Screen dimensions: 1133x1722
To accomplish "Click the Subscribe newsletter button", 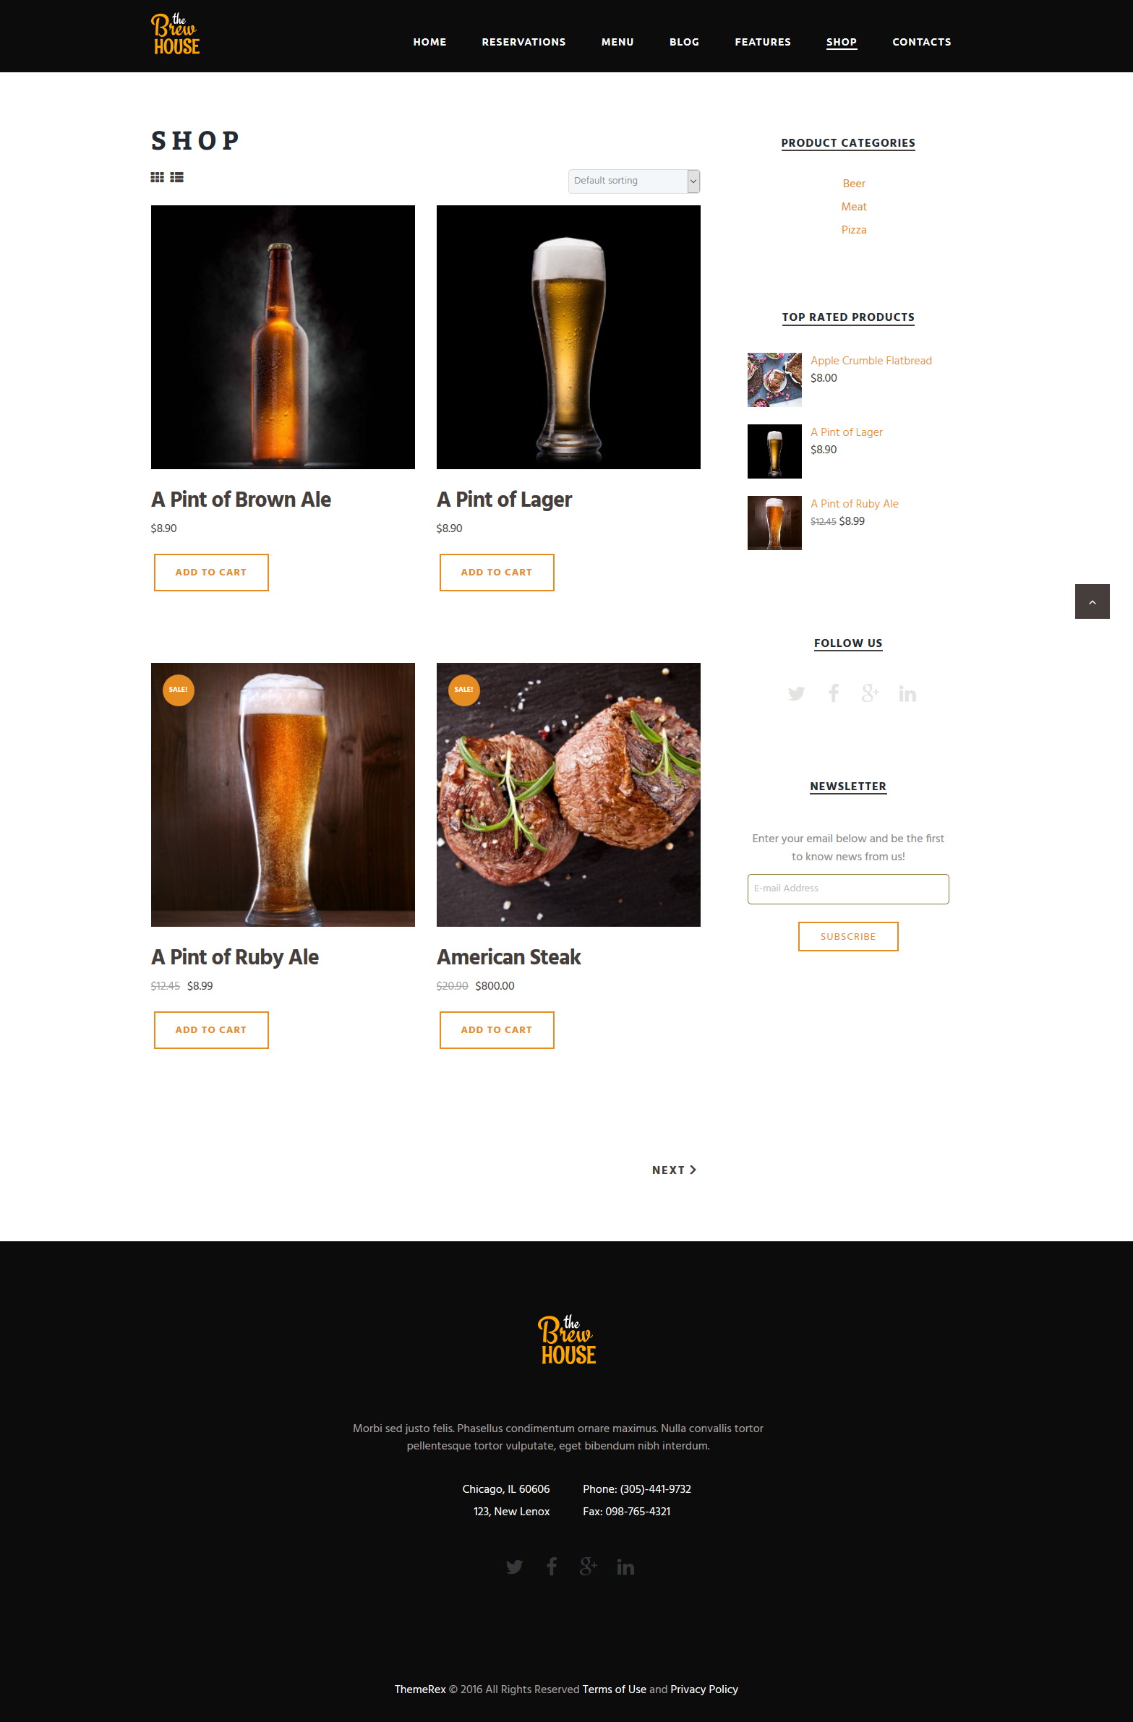I will pyautogui.click(x=848, y=936).
